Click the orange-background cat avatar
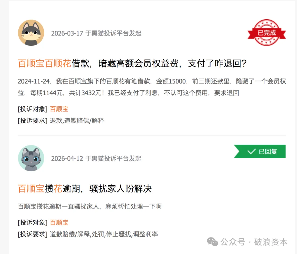Image resolution: width=297 pixels, height=254 pixels. click(31, 33)
